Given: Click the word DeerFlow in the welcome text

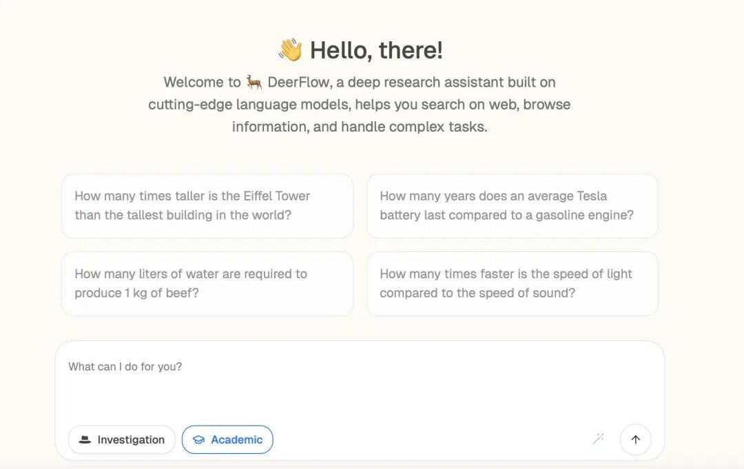Looking at the screenshot, I should (x=298, y=82).
